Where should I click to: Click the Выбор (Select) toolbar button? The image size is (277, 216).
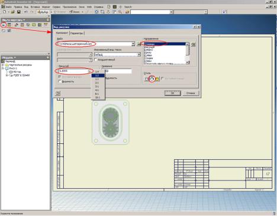tap(43, 12)
